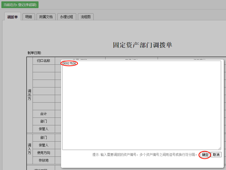Image resolution: width=226 pixels, height=170 pixels.
Task: Click 保管人 cell under 调入方 section
Action: click(43, 145)
